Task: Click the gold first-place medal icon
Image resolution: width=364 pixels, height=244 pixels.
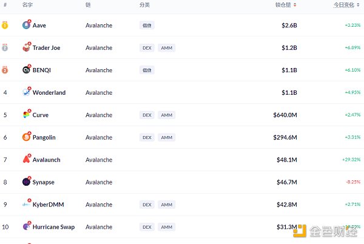Action: click(x=5, y=25)
